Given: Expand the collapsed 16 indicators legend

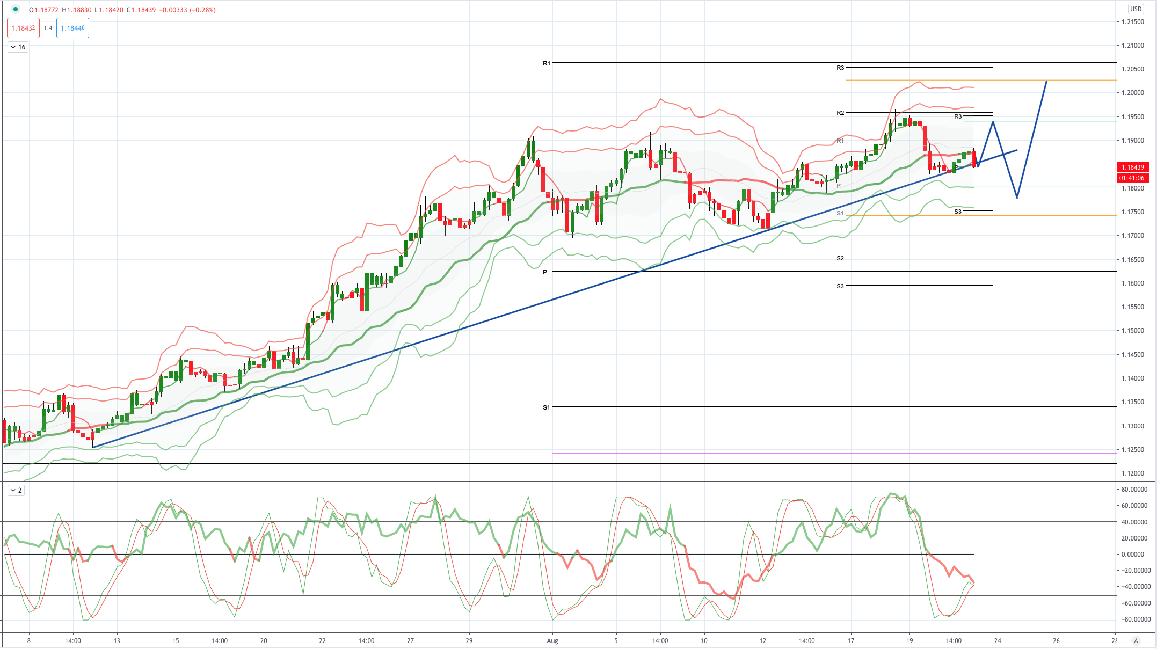Looking at the screenshot, I should pyautogui.click(x=18, y=47).
